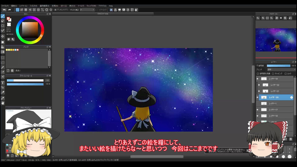
Task: Click the Undo arrow in the toolbar
Action: 4,10
